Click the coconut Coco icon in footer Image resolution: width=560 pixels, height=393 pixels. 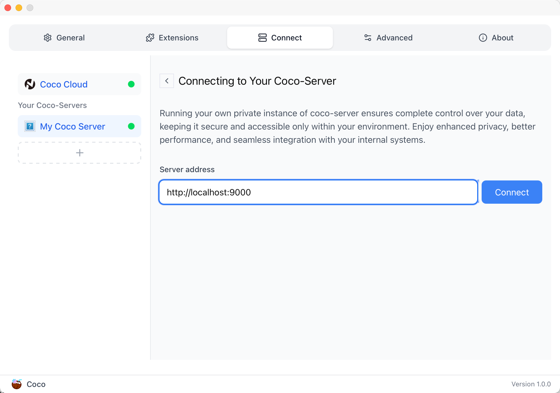click(x=17, y=384)
